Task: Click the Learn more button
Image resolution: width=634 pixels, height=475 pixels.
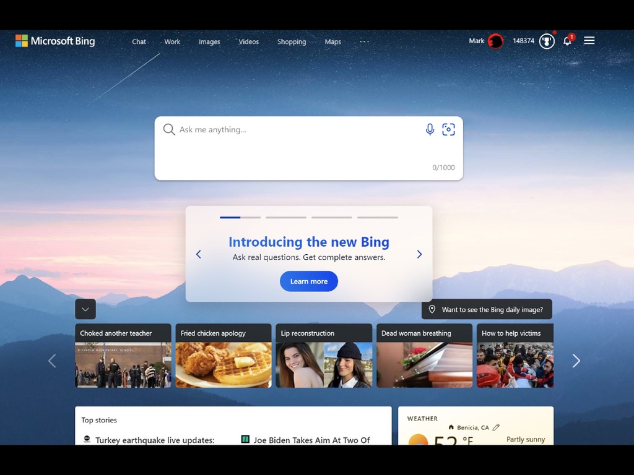Action: [x=309, y=281]
